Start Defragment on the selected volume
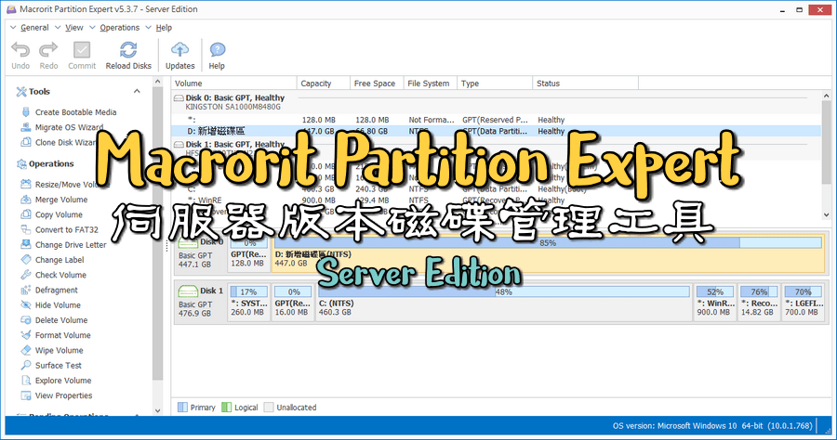837x440 pixels. coord(49,290)
